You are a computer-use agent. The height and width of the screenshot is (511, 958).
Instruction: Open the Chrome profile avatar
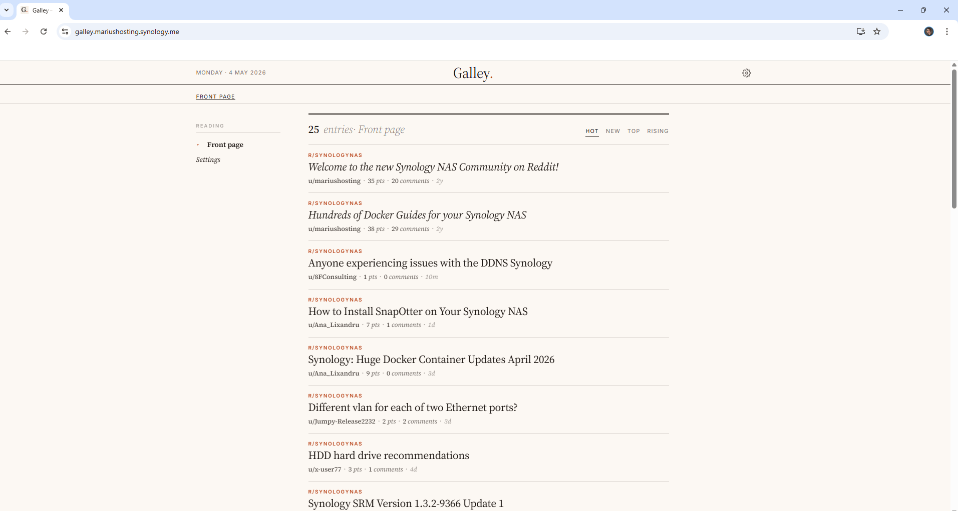929,31
